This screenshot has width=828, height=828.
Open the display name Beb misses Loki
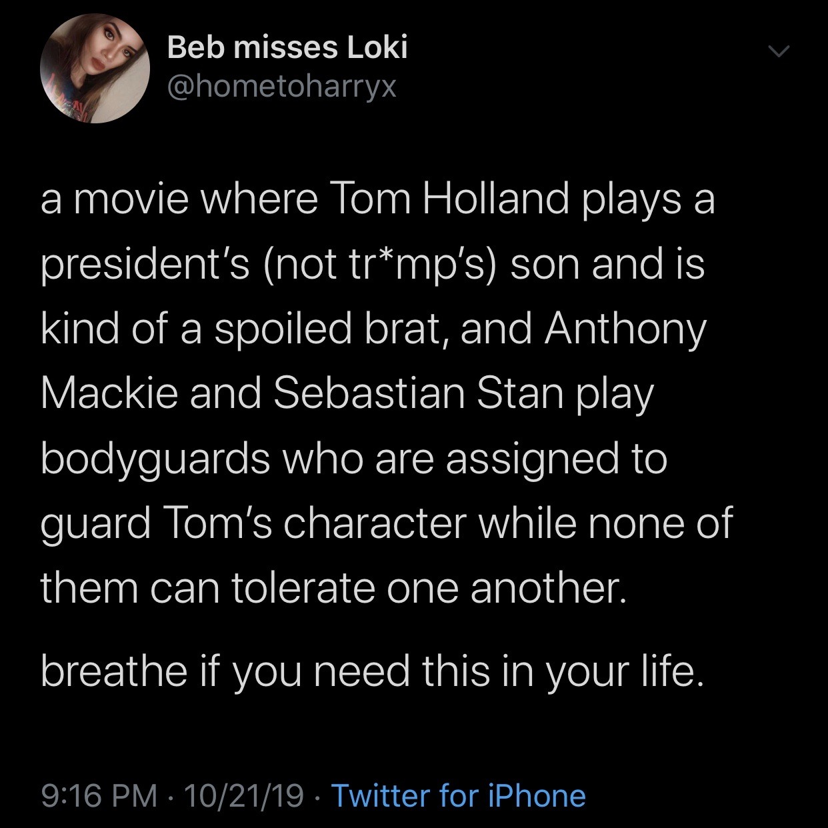click(287, 47)
